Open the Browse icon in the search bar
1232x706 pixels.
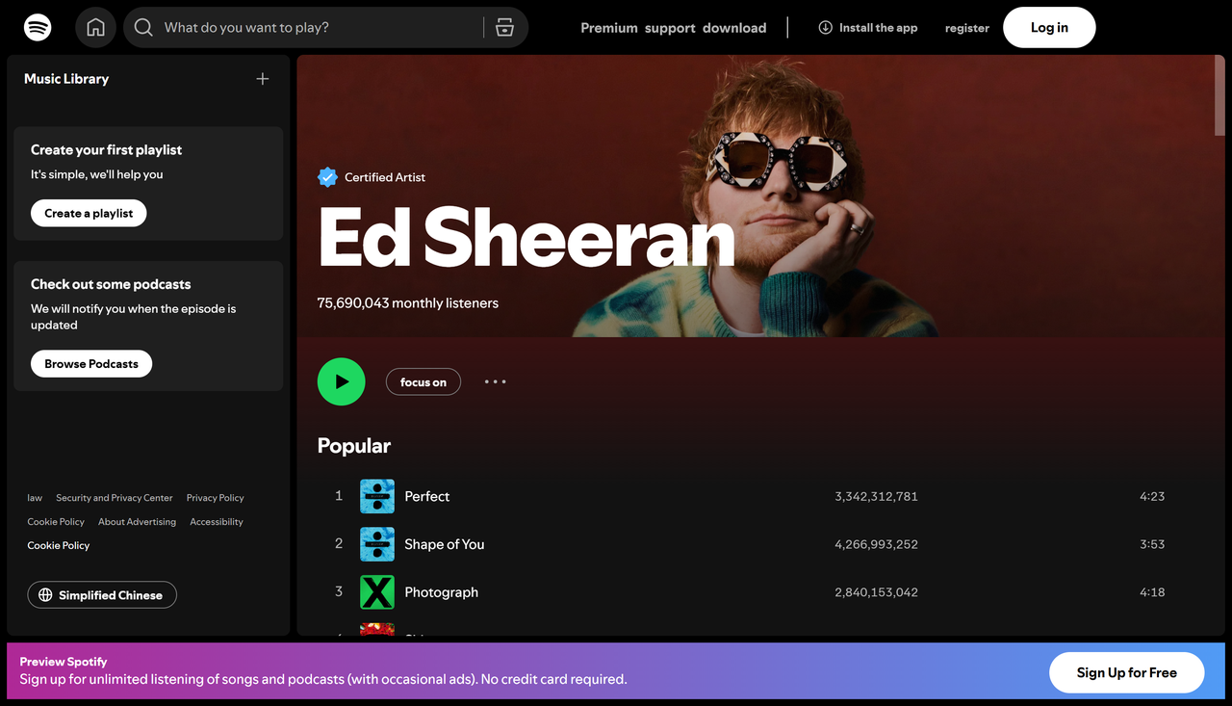point(504,28)
